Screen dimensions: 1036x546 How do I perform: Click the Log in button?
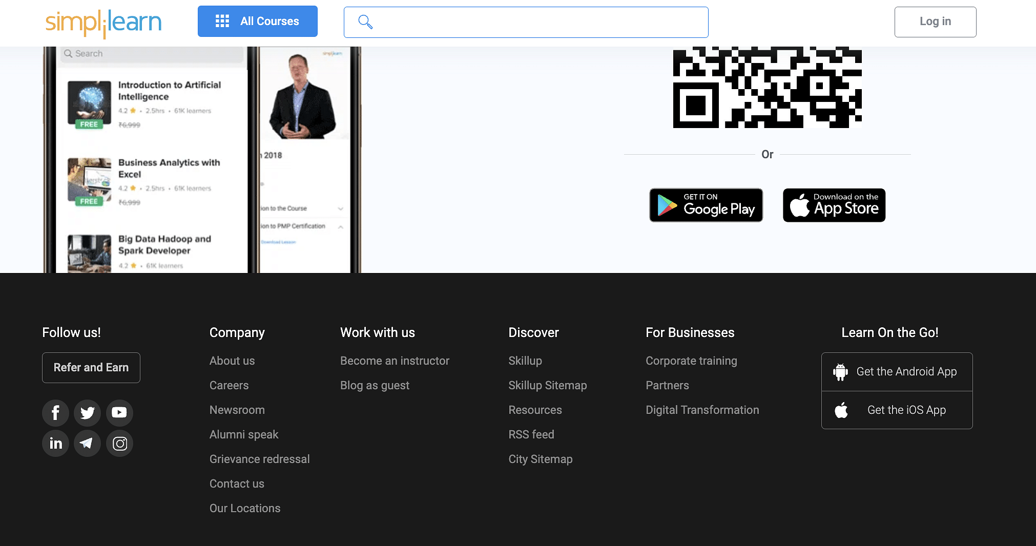(x=935, y=22)
